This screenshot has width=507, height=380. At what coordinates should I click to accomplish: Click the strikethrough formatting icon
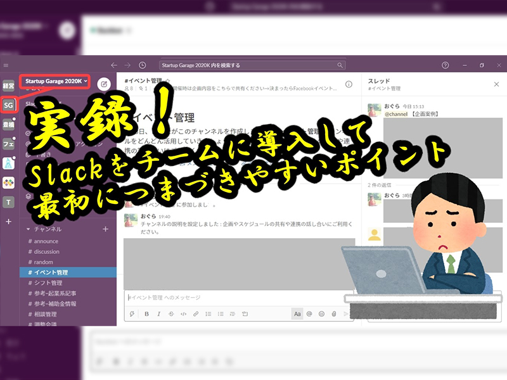170,313
